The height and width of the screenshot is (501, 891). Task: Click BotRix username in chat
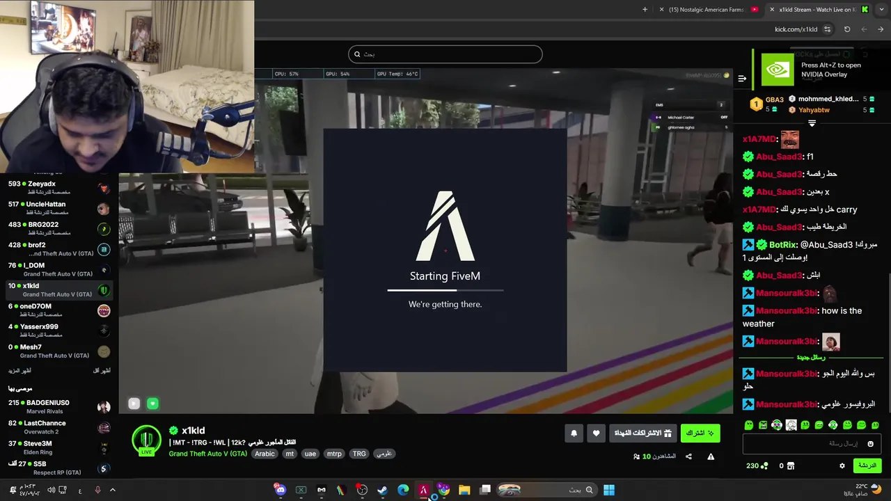tap(782, 245)
